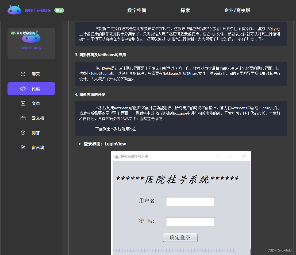Click into the 用户名 text field

coord(190,201)
